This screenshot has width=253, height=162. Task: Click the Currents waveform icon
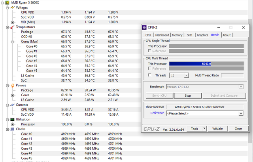[x=12, y=105]
